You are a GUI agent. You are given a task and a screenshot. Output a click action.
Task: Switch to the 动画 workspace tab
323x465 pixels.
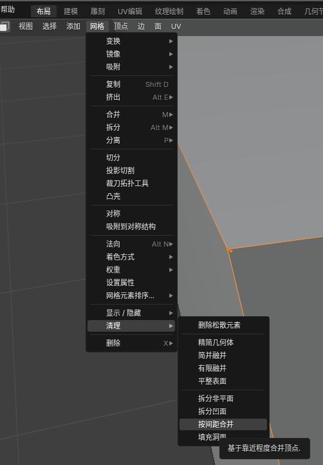[230, 12]
